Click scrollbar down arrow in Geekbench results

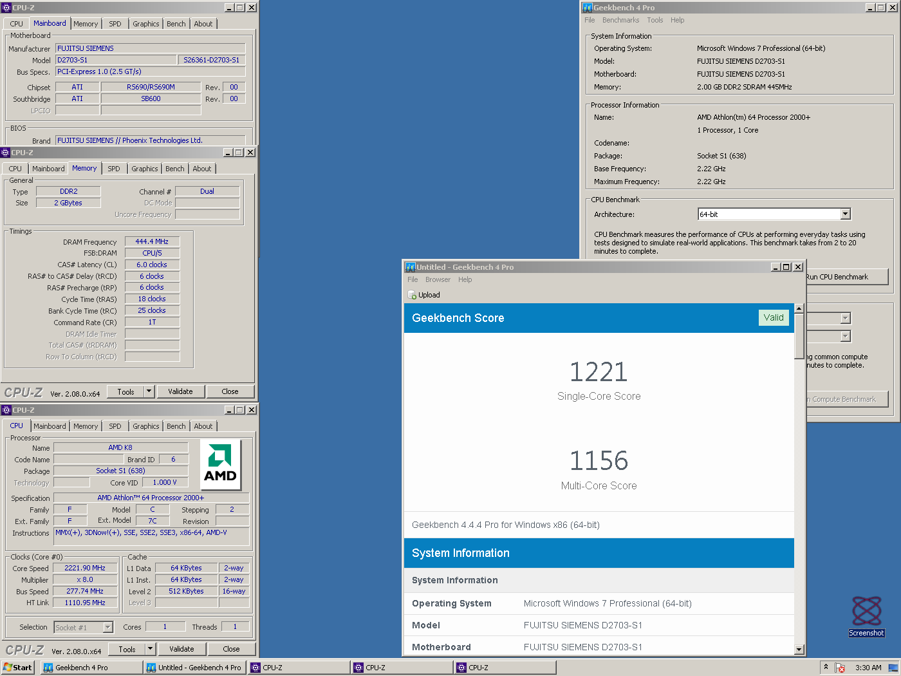[799, 650]
